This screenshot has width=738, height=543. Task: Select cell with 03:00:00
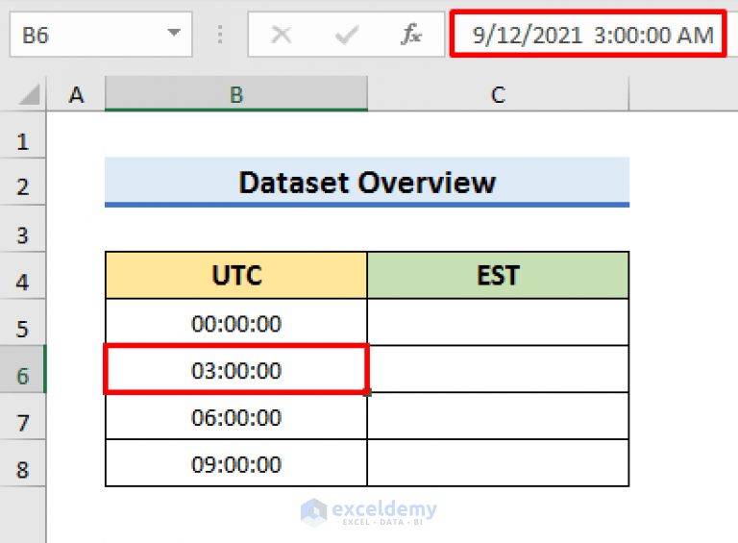point(236,369)
